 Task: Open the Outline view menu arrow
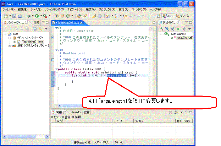pyautogui.click(x=189, y=29)
